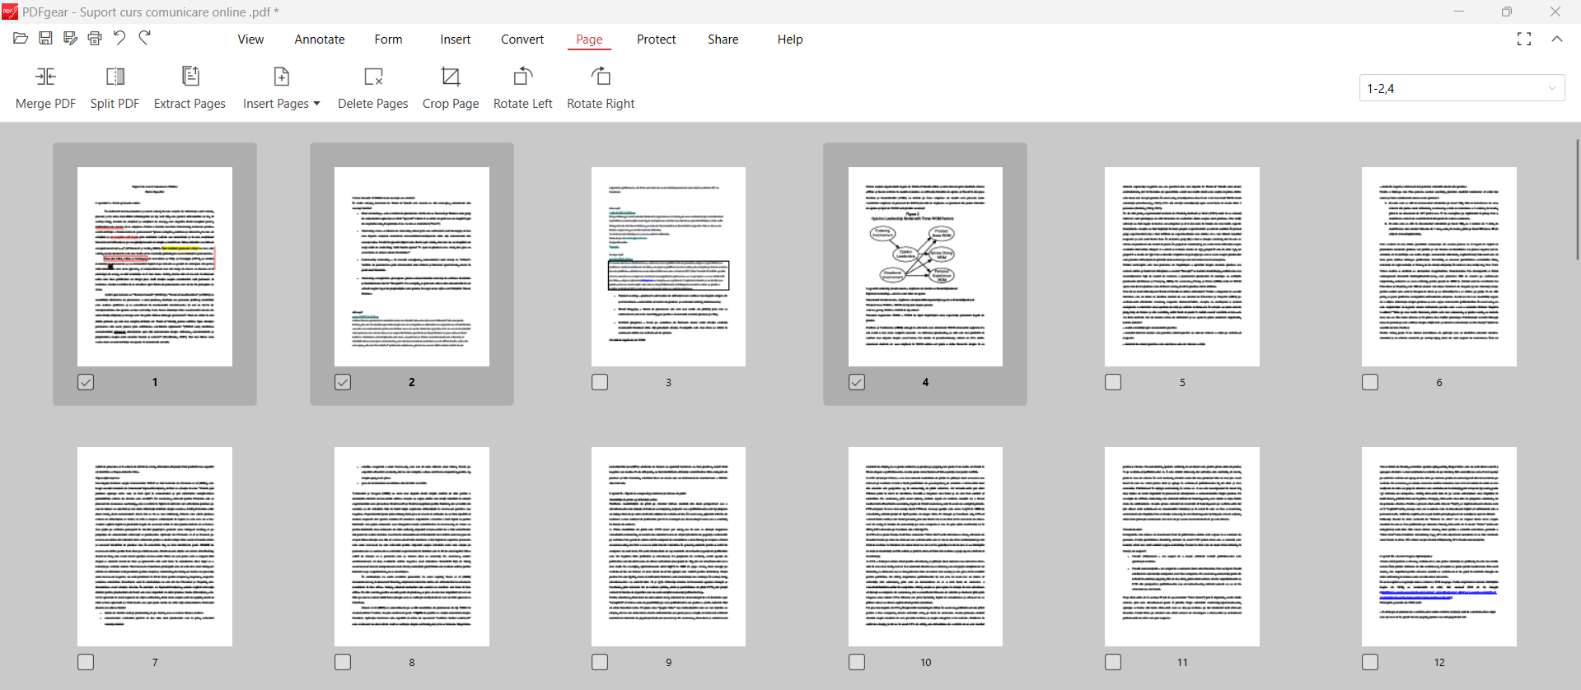Check page 10 checkbox
Screen dimensions: 1581x690
[x=857, y=662]
